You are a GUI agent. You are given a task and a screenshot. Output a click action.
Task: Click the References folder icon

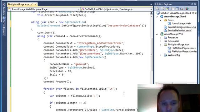pyautogui.click(x=165, y=41)
